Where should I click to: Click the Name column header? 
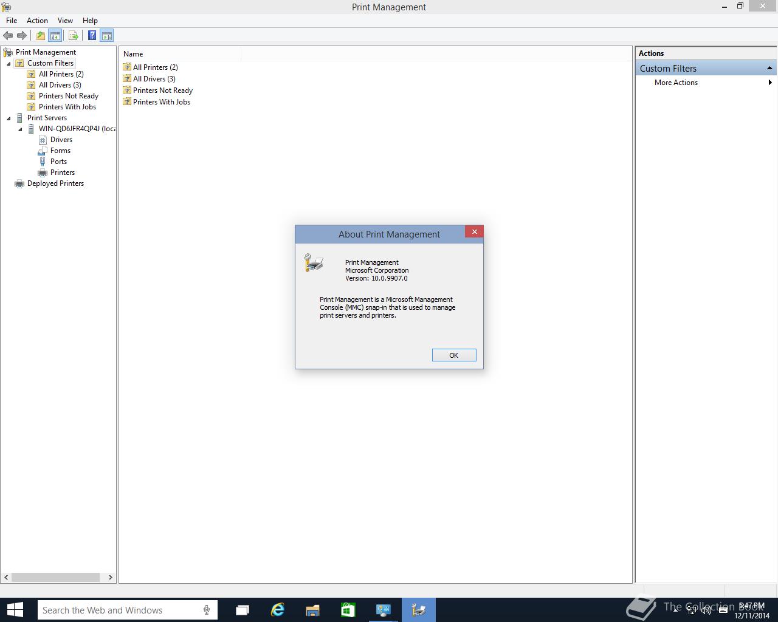pyautogui.click(x=180, y=54)
